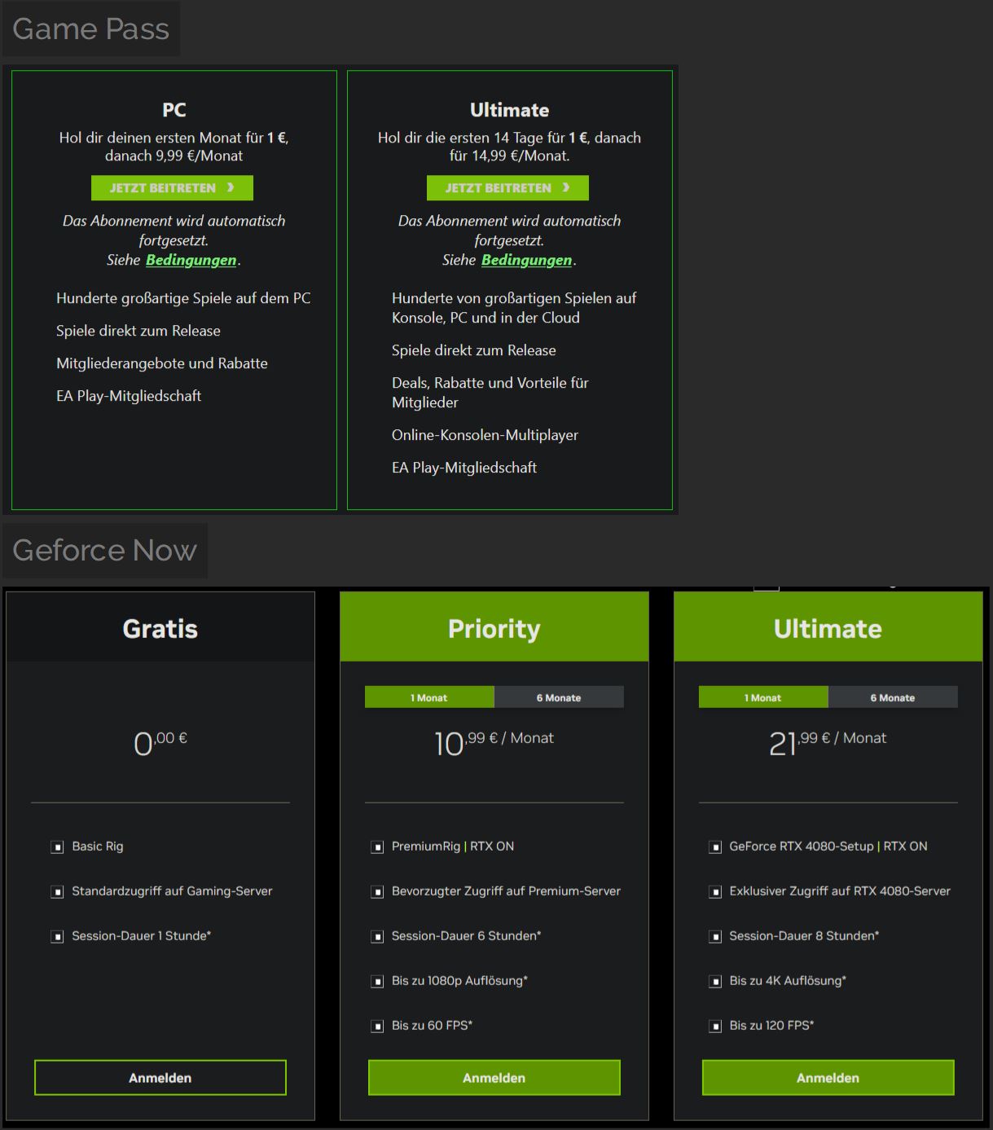
Task: Click JETZT BEITRETEN under the PC plan
Action: pyautogui.click(x=172, y=187)
